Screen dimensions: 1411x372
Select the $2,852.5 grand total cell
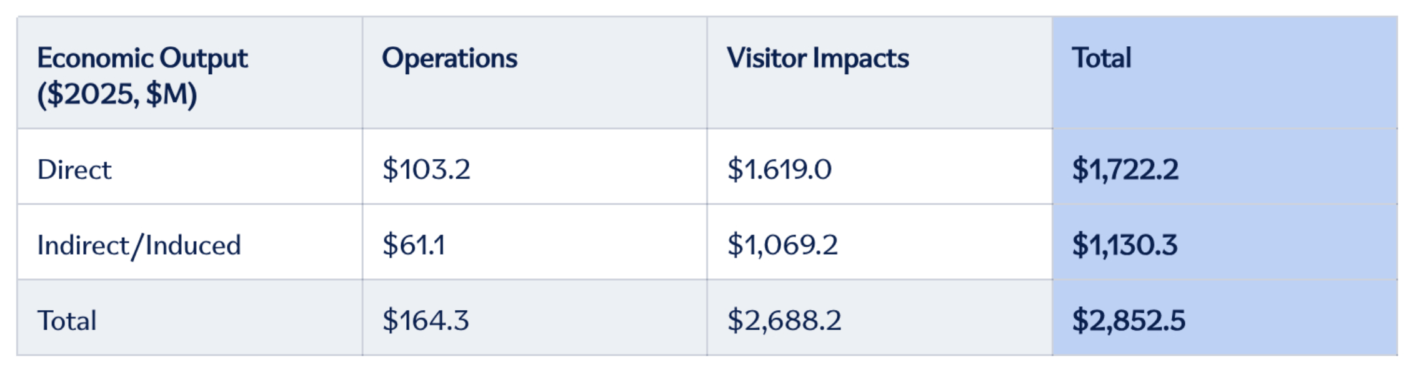pyautogui.click(x=1128, y=320)
